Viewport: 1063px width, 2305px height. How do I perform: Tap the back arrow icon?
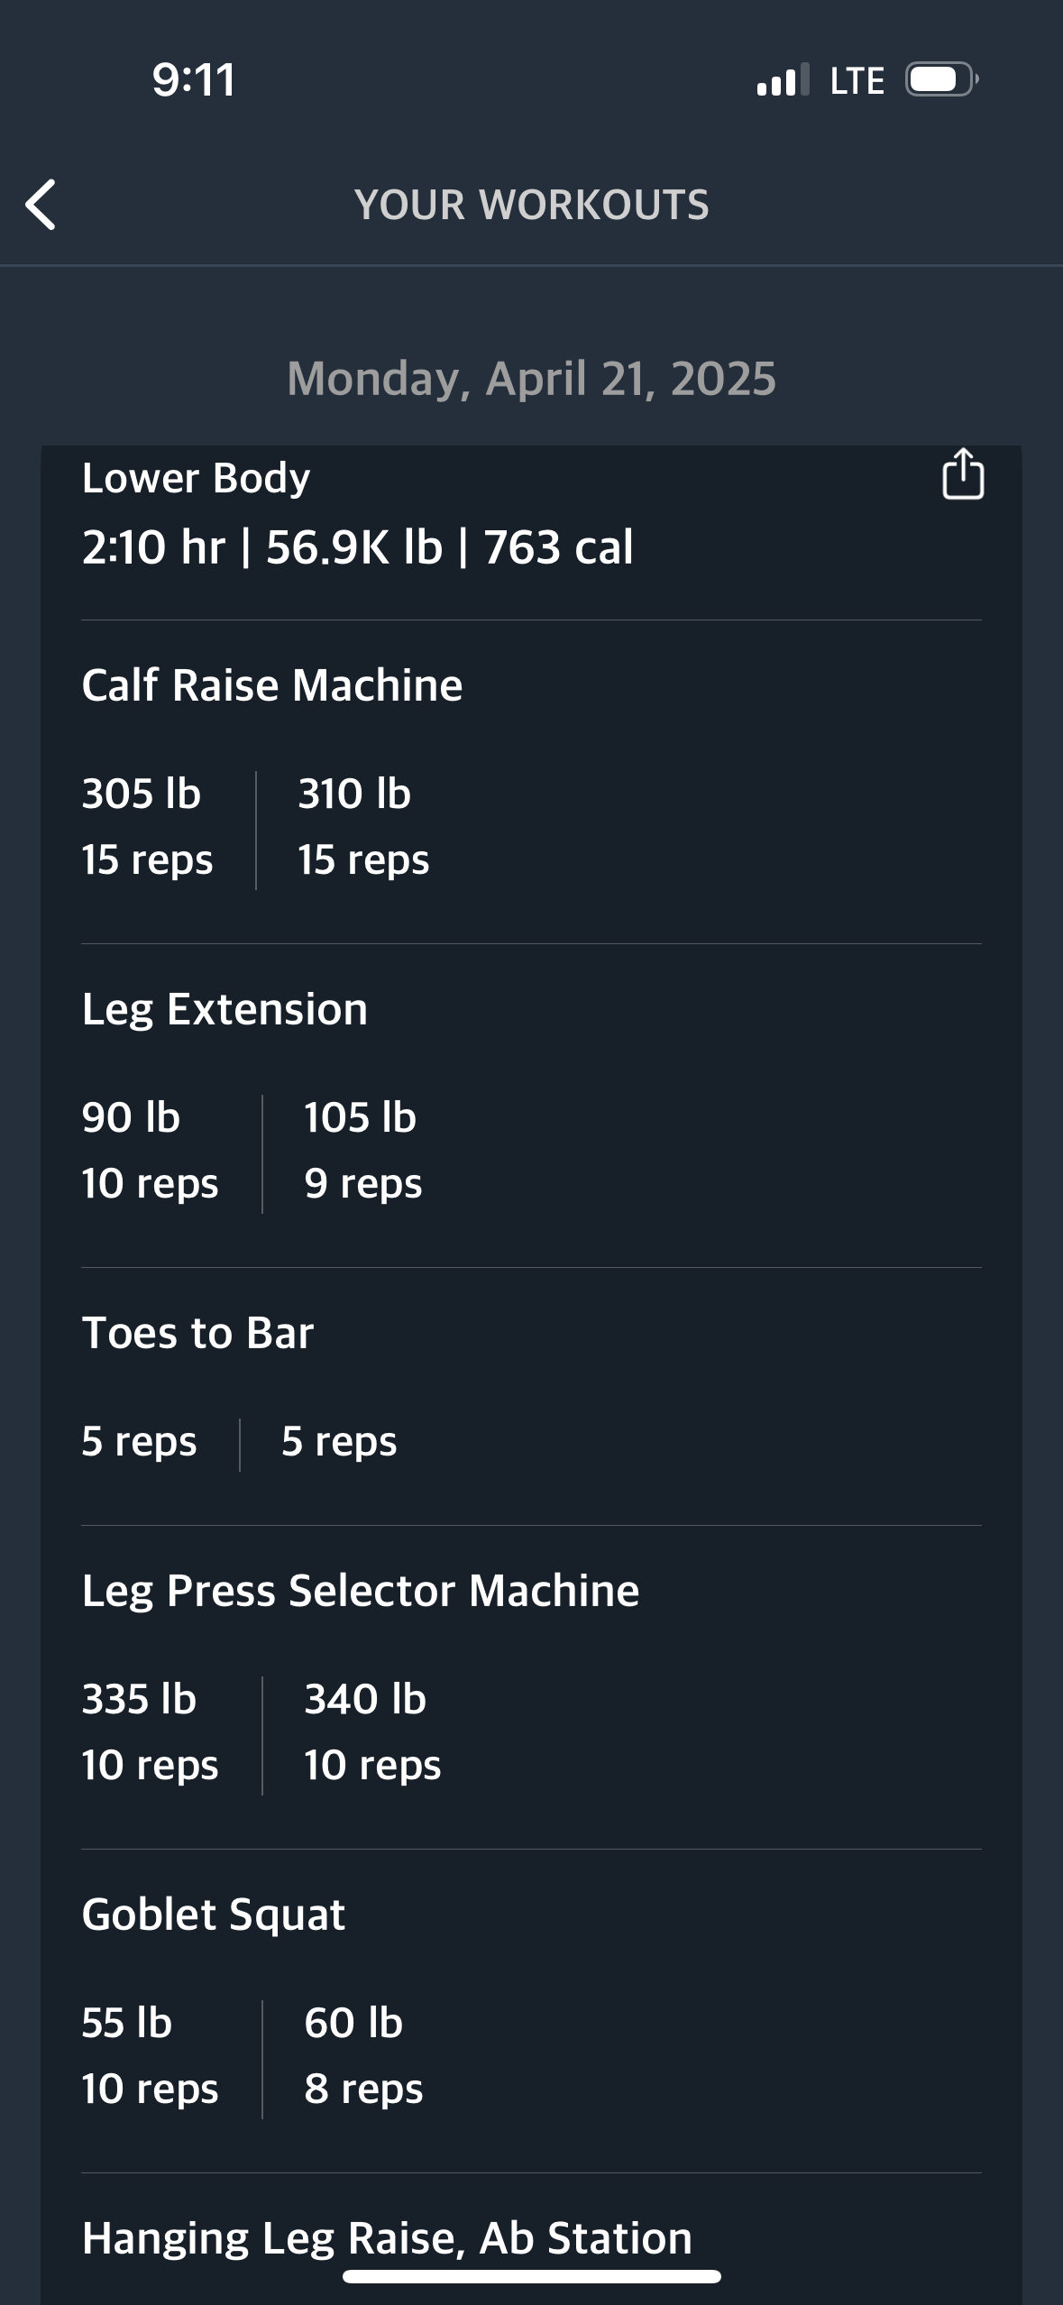(x=41, y=205)
